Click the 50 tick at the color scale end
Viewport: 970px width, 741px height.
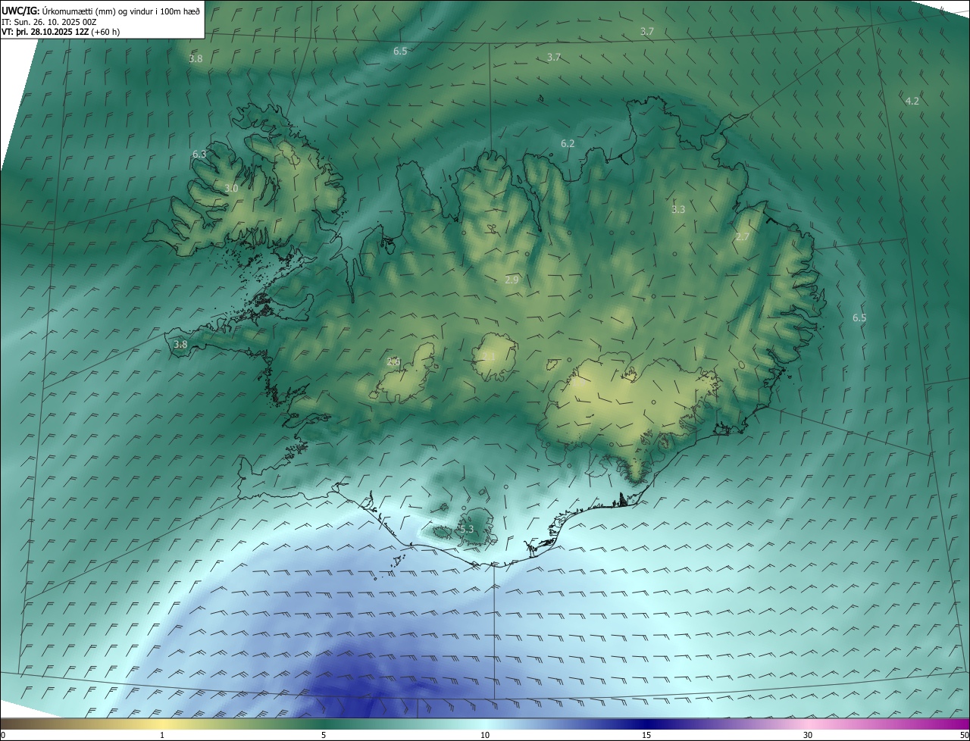click(x=964, y=735)
